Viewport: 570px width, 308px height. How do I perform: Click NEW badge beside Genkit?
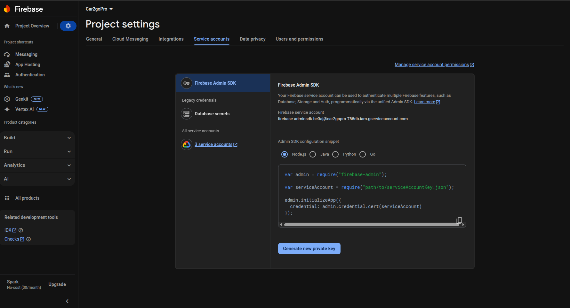coord(37,99)
